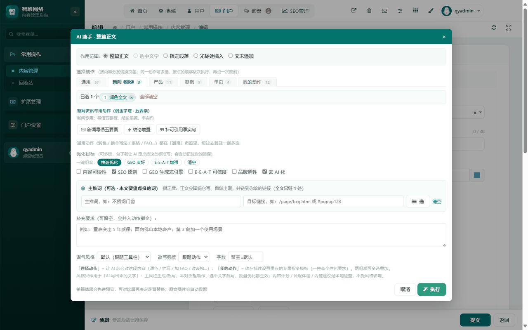Image resolution: width=528 pixels, height=330 pixels.
Task: Switch to 新闻 action tab
Action: (127, 82)
